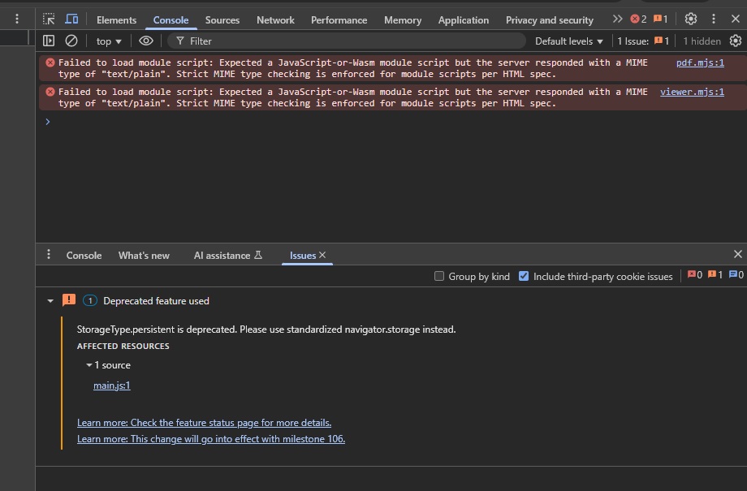Open DevTools settings with the gear icon
Screen dimensions: 747x491
tap(691, 19)
